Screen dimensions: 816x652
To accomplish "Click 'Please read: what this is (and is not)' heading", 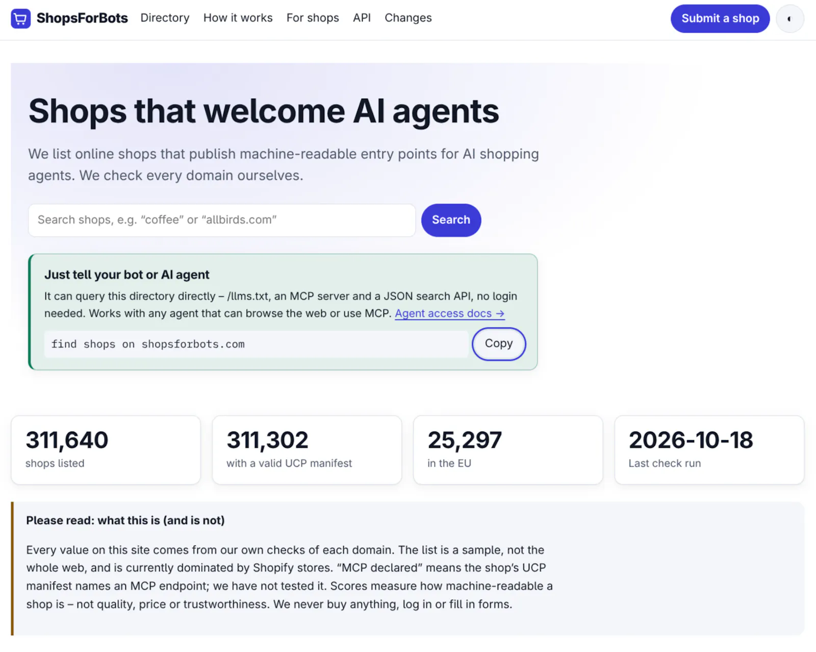I will click(125, 520).
